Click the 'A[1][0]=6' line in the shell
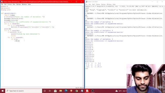This screenshot has height=93, width=165. [89, 49]
